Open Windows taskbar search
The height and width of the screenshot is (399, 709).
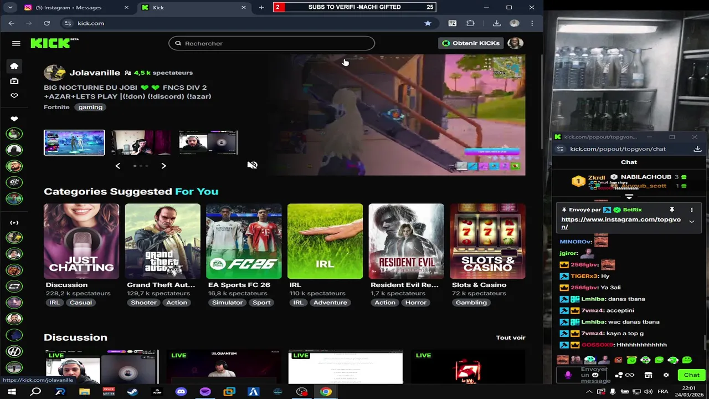[35, 392]
